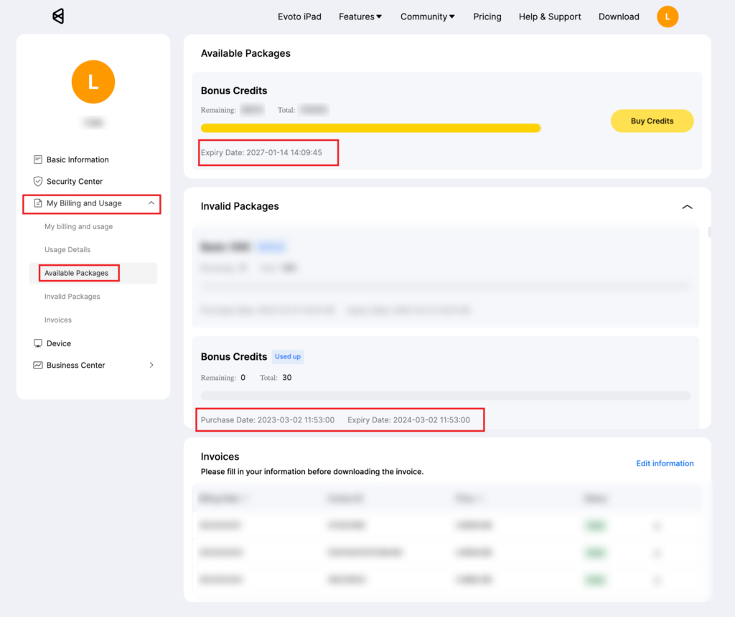Click the Invalid Packages panel heading
Image resolution: width=735 pixels, height=617 pixels.
tap(240, 206)
